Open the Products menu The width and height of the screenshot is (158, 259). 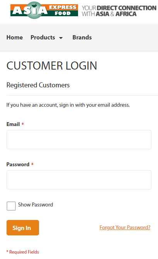[x=43, y=37]
